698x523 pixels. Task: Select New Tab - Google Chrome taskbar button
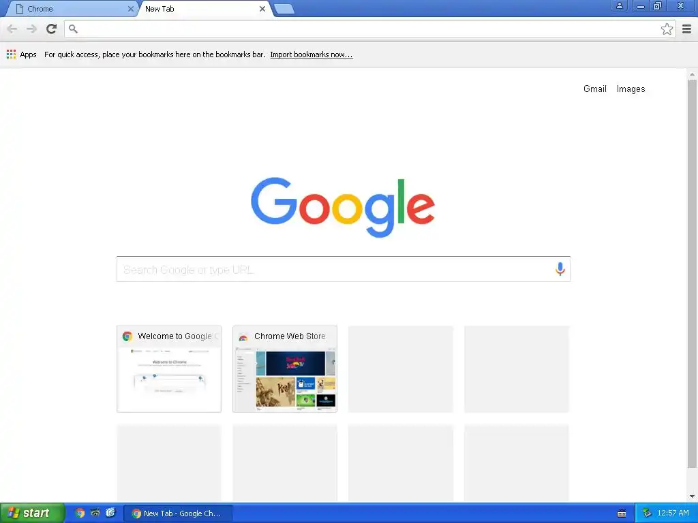[178, 513]
